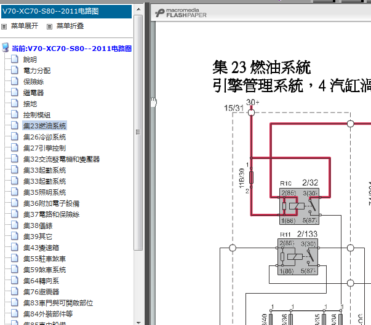
Task: Click page icon next to 集35照明系統
Action: [15, 192]
